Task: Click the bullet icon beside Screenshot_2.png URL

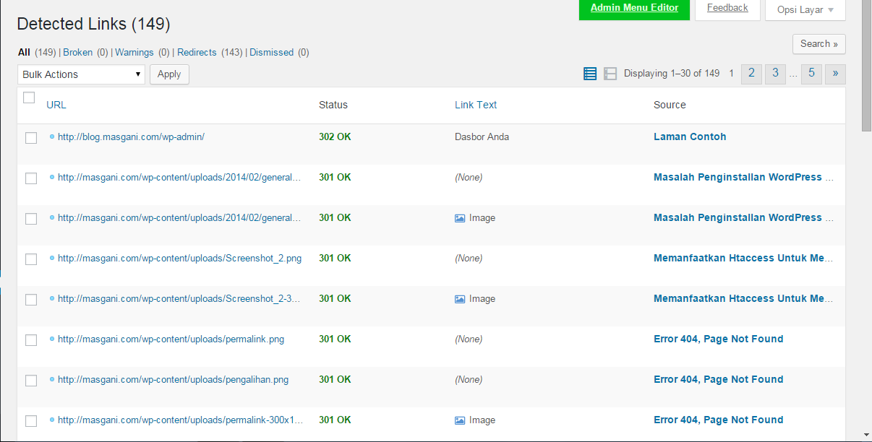Action: click(52, 258)
